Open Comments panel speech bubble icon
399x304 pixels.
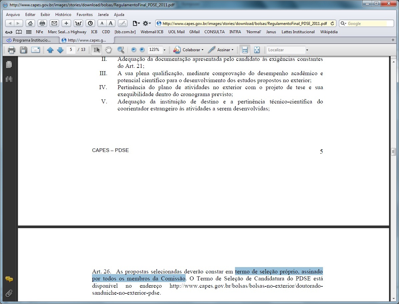point(9,279)
